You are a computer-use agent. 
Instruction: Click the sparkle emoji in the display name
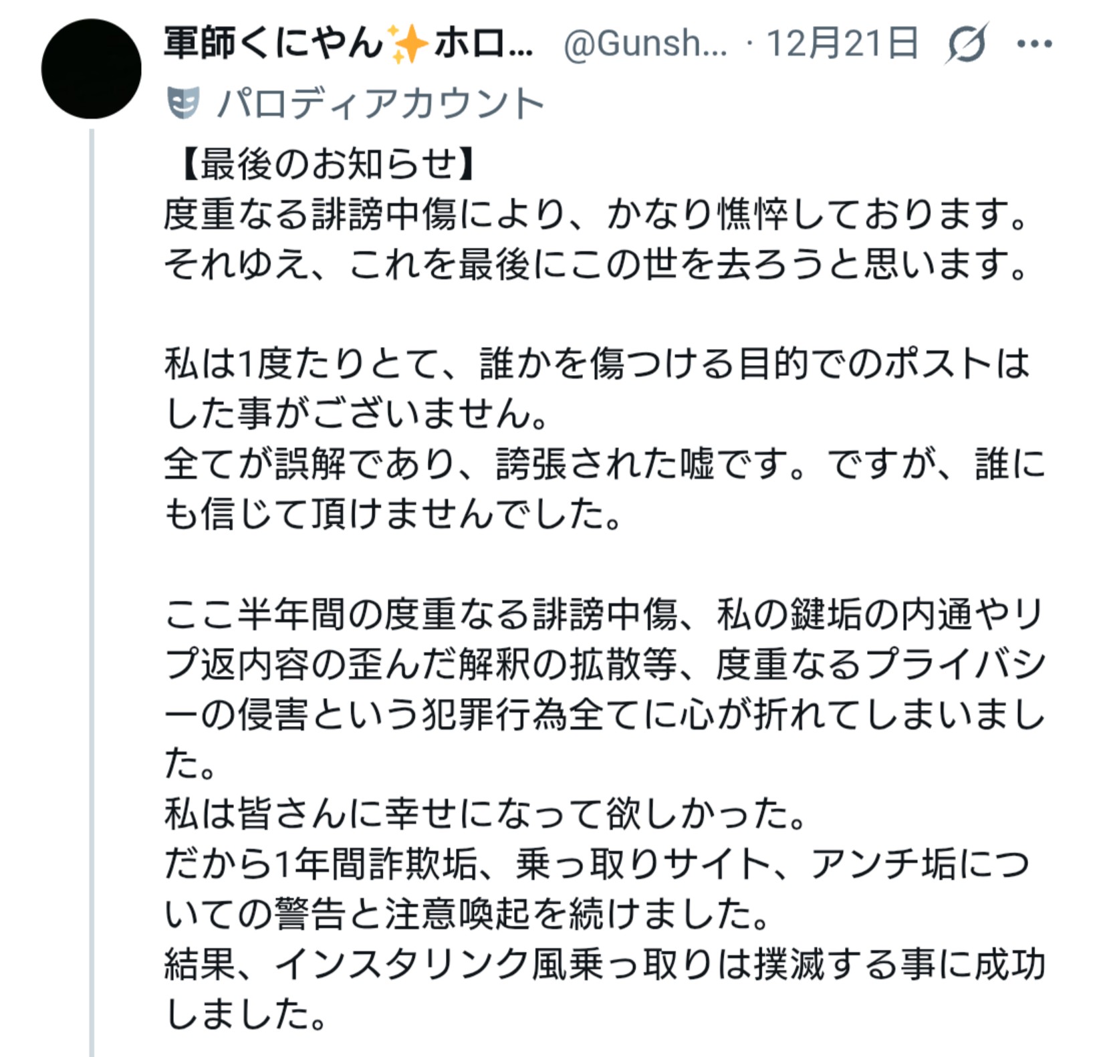tap(408, 44)
